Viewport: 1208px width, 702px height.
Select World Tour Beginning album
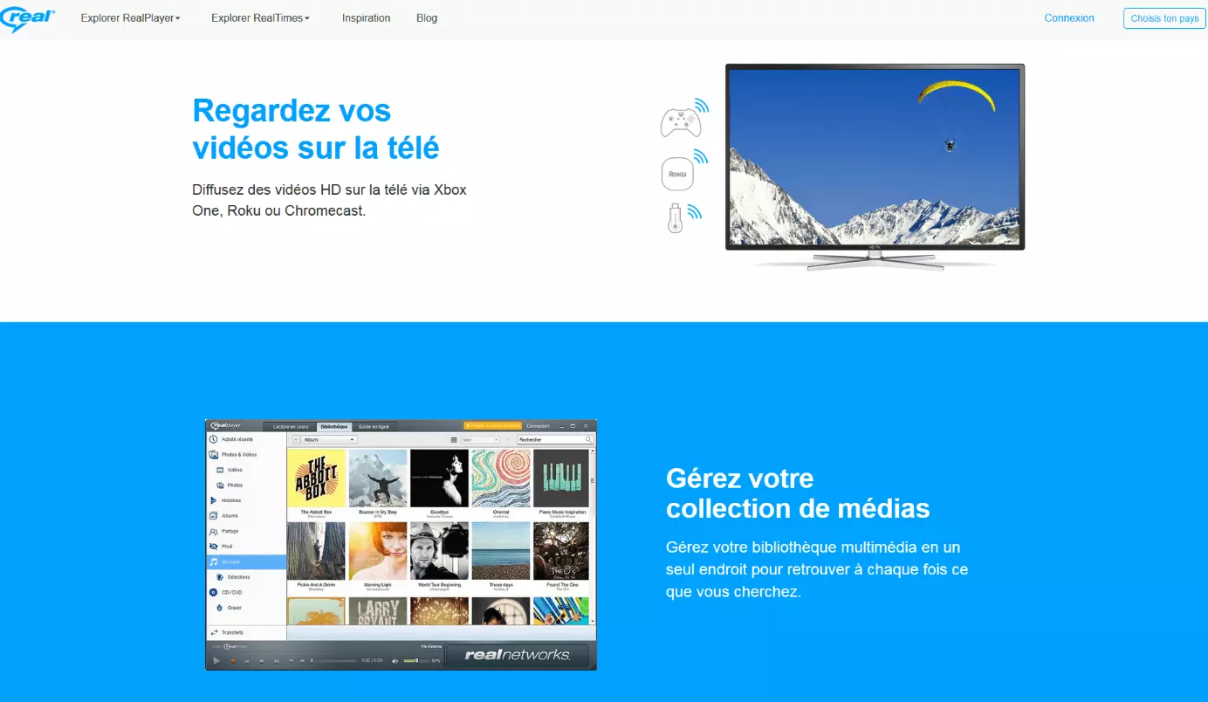pyautogui.click(x=439, y=551)
